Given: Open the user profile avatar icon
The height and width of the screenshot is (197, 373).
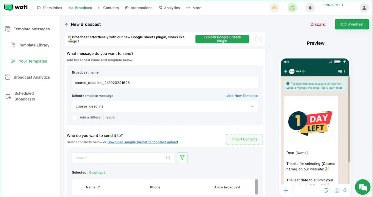Looking at the screenshot, I should tap(364, 8).
